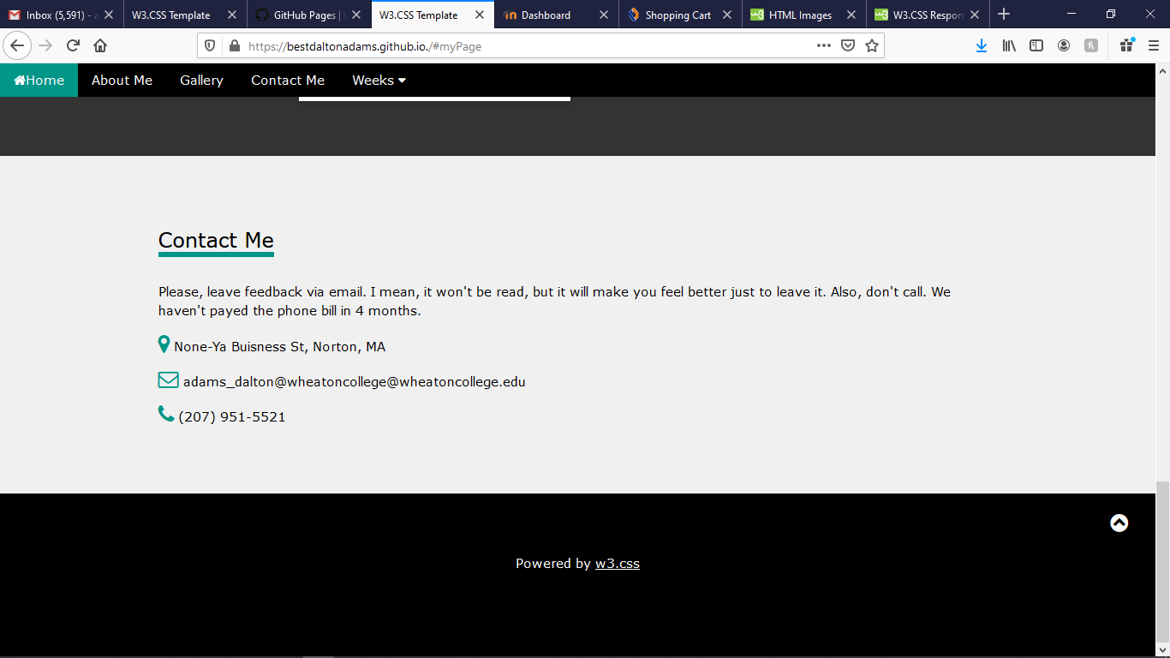Image resolution: width=1170 pixels, height=658 pixels.
Task: Click the map pin icon beside the address
Action: coord(164,344)
